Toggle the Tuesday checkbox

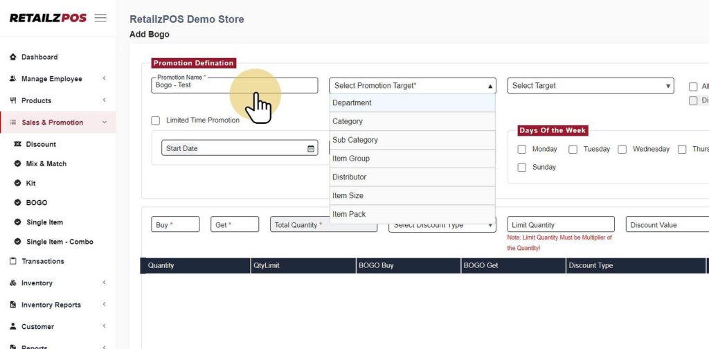click(573, 150)
